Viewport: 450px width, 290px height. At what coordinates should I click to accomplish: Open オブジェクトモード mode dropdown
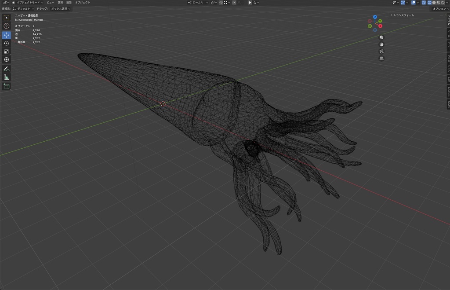(28, 2)
